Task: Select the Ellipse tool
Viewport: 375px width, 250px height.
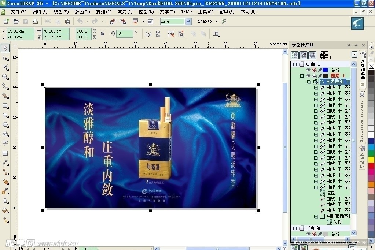Action: tap(5, 115)
